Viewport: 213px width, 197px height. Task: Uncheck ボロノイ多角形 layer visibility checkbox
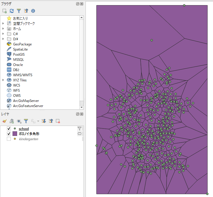click(x=9, y=134)
